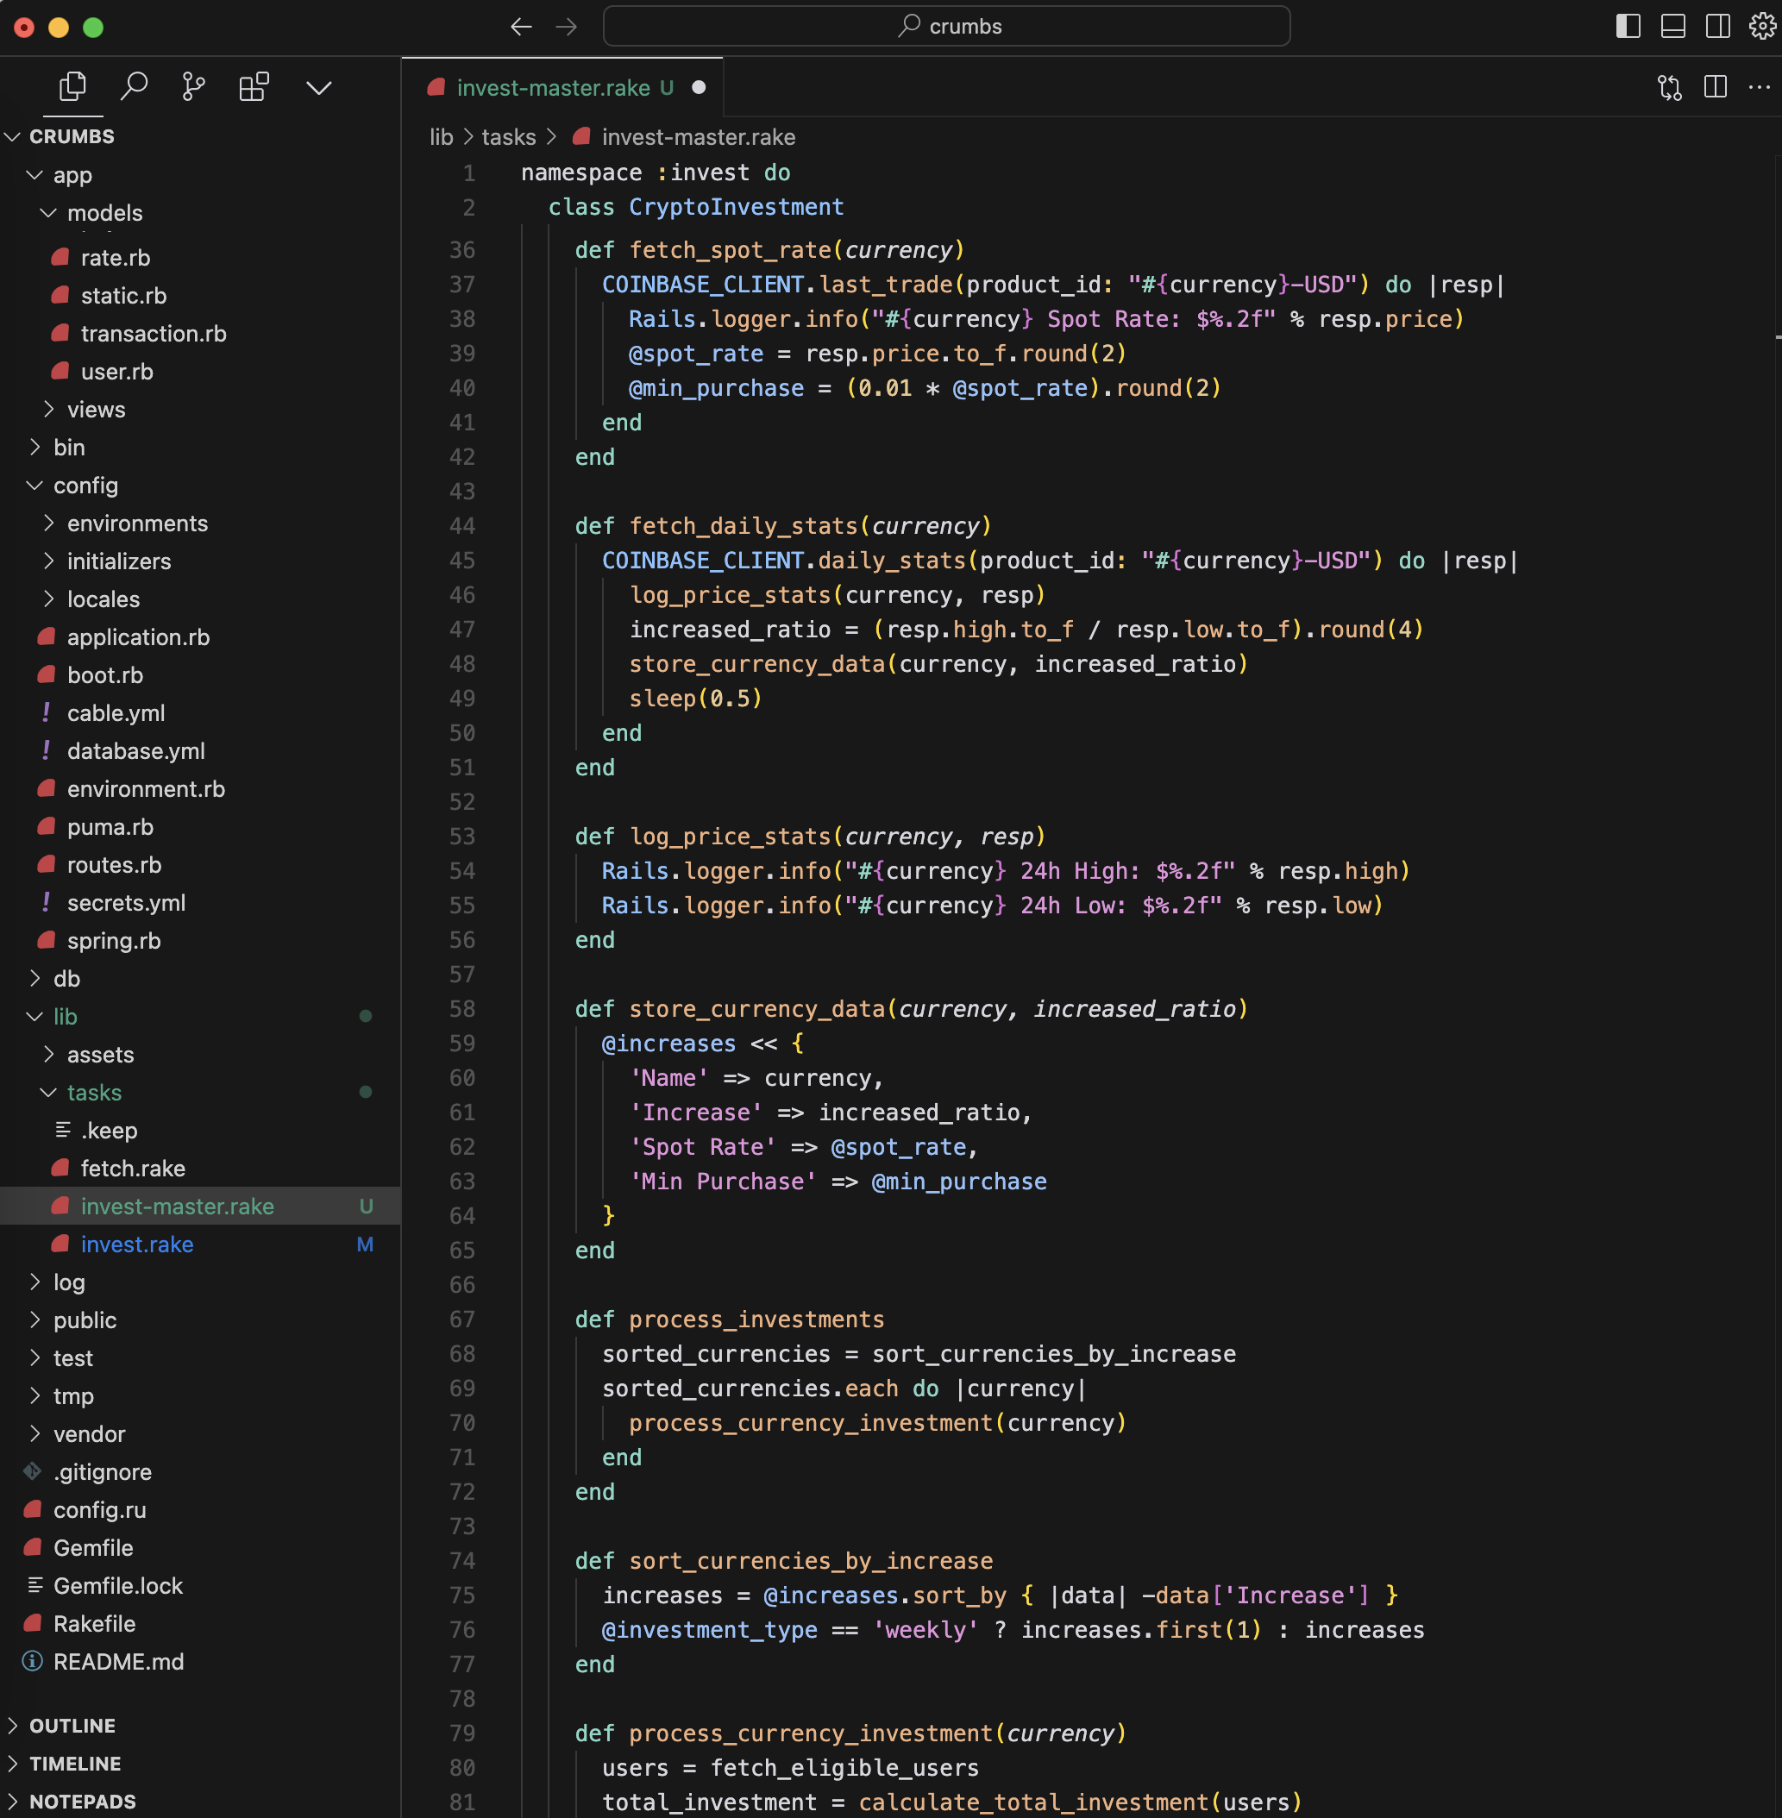Open changes compare icon in editor toolbar
Image resolution: width=1782 pixels, height=1818 pixels.
click(1670, 87)
